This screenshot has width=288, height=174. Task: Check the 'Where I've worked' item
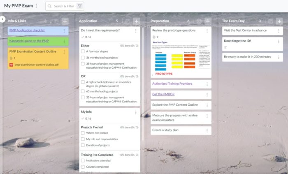click(83, 133)
